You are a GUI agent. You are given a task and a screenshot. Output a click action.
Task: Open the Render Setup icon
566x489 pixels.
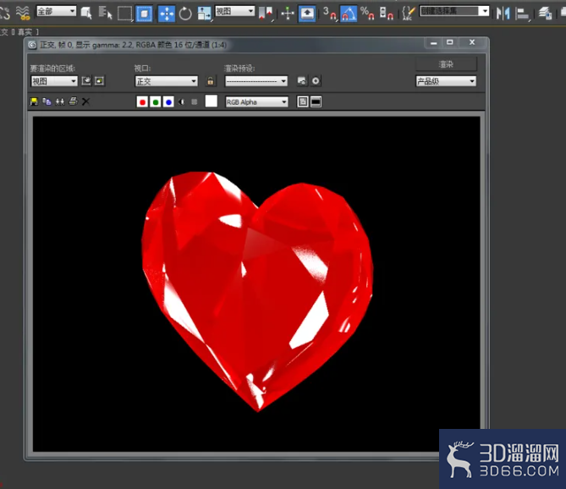302,81
